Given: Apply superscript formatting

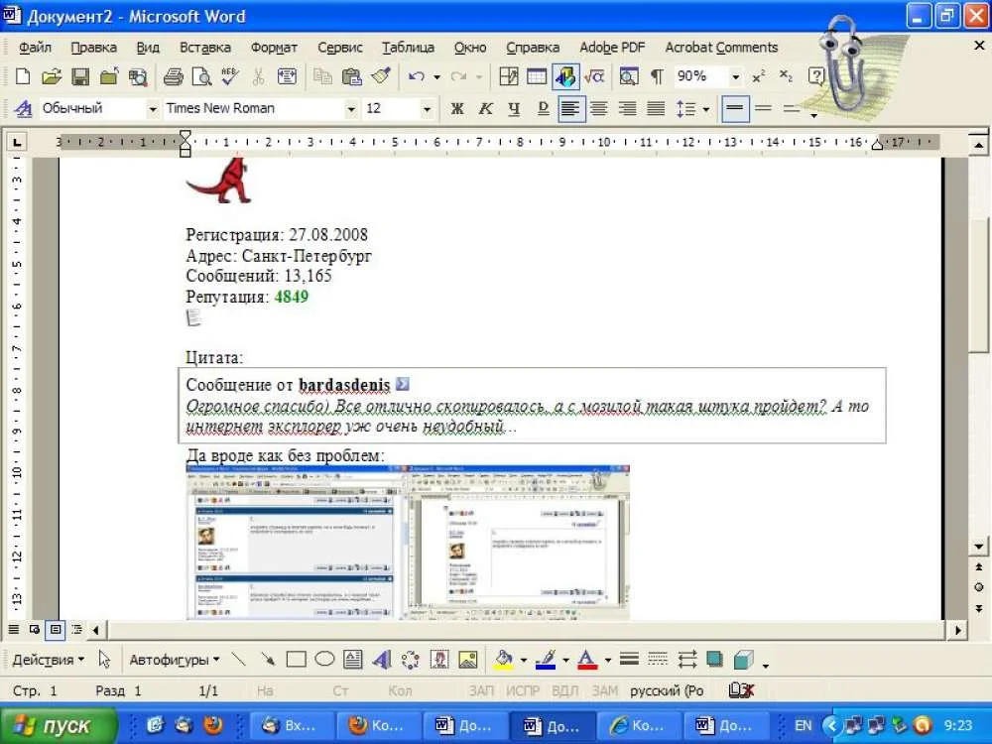Looking at the screenshot, I should click(x=759, y=76).
